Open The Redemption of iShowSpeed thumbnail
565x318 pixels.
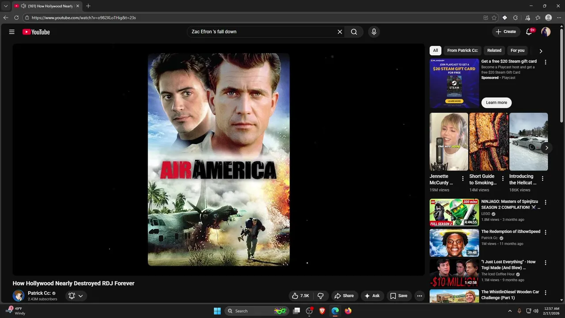tap(454, 243)
